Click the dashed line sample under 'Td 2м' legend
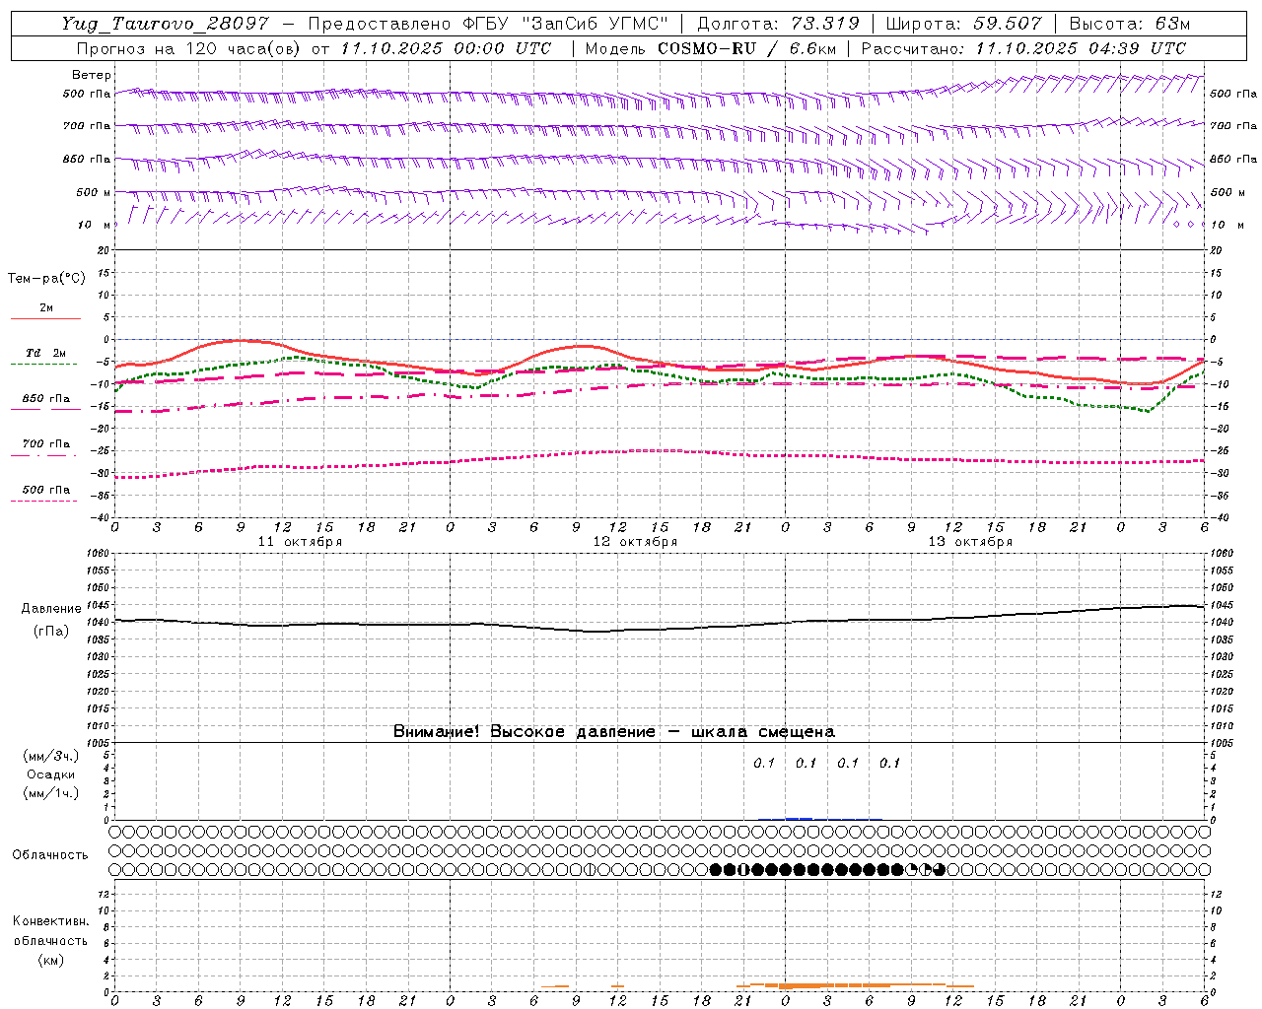The width and height of the screenshot is (1262, 1009). 44,364
